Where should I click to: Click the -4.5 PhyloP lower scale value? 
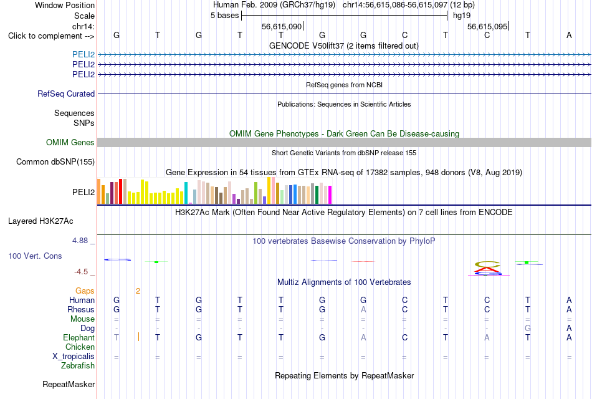[x=81, y=272]
